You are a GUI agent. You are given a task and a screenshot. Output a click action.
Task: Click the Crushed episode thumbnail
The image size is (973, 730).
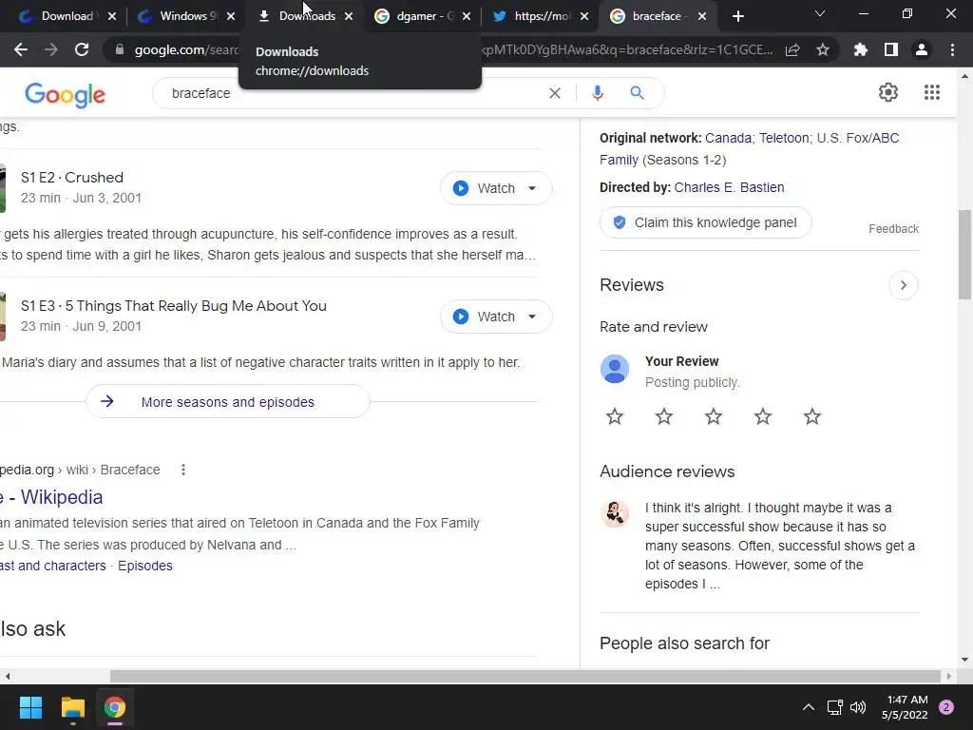3,188
